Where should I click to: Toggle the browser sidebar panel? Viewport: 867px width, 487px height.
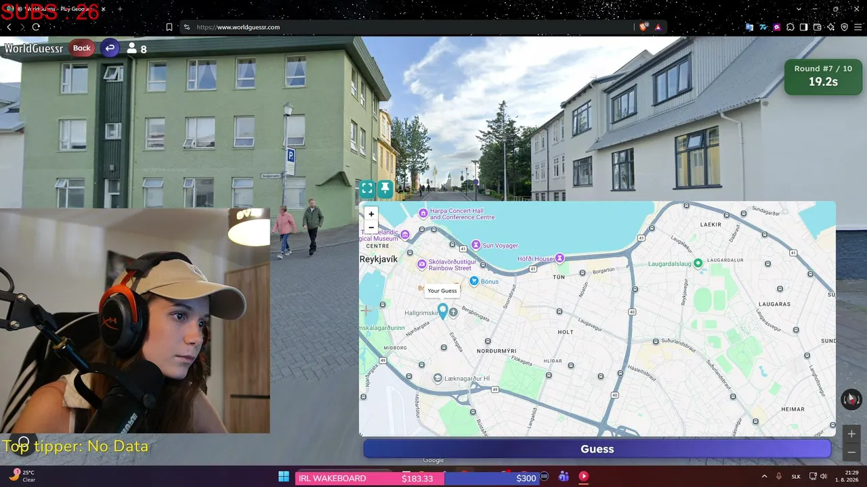(803, 27)
